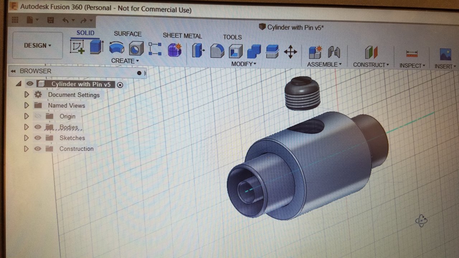Viewport: 459px width, 258px height.
Task: Open the DESIGN workspace dropdown
Action: (38, 46)
